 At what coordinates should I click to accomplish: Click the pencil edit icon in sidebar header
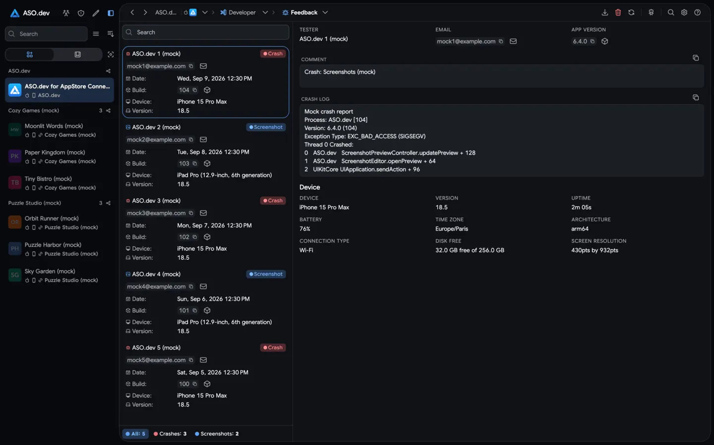[96, 13]
